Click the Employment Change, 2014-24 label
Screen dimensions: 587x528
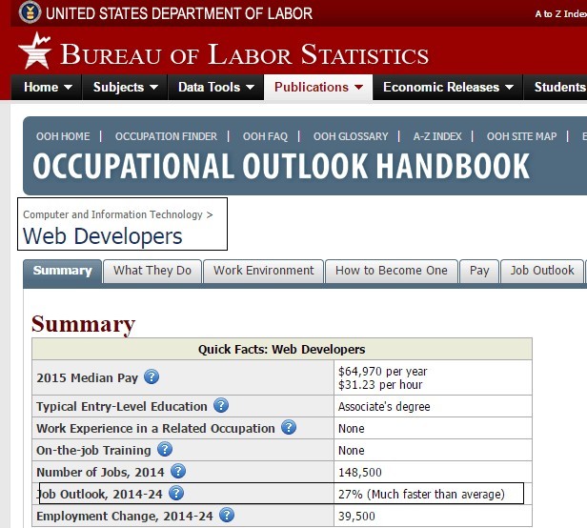click(125, 516)
